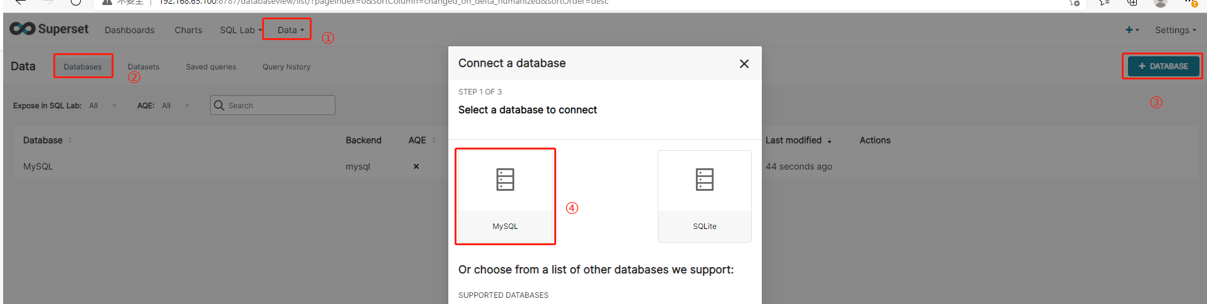Expand the SQL Lab dropdown menu
The height and width of the screenshot is (304, 1207).
[241, 30]
